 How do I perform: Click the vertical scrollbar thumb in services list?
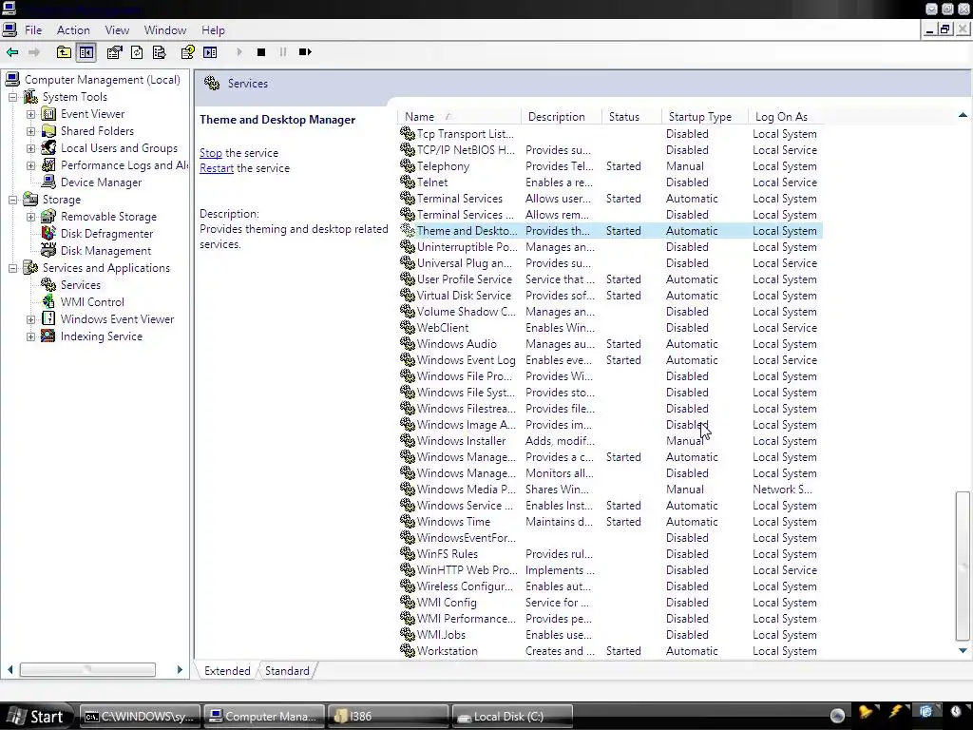pyautogui.click(x=963, y=566)
